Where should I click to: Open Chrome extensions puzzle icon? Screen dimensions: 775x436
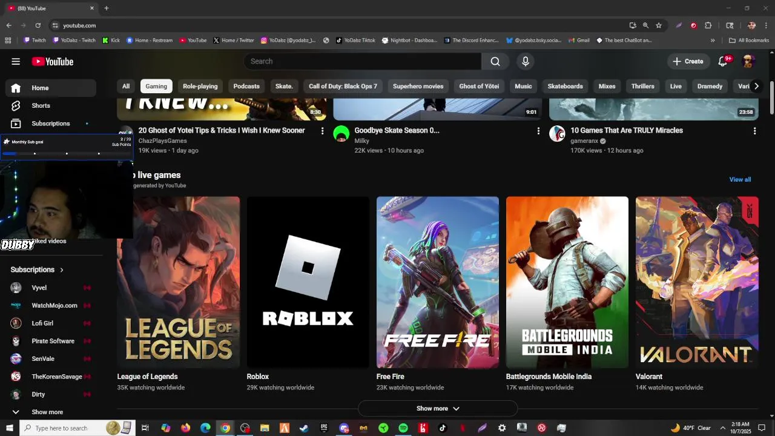[x=708, y=25]
